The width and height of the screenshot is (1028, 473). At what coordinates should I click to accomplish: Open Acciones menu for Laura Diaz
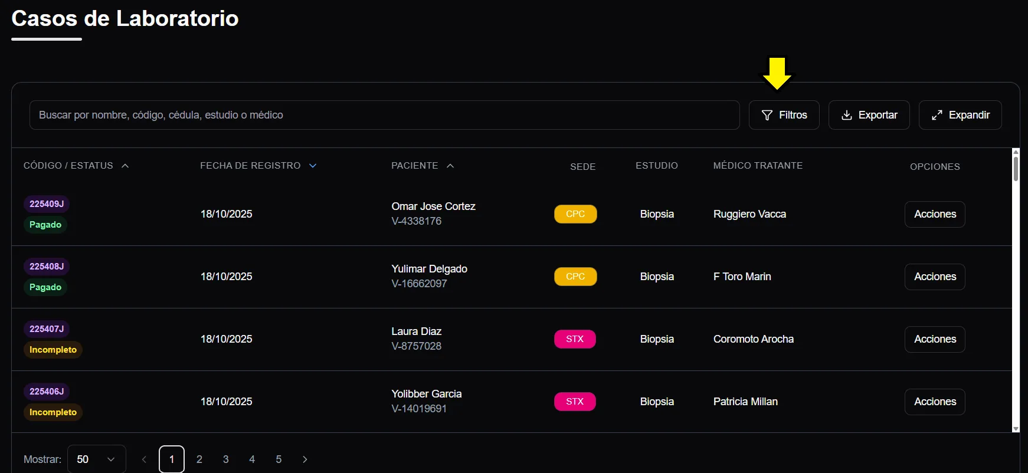(x=934, y=339)
